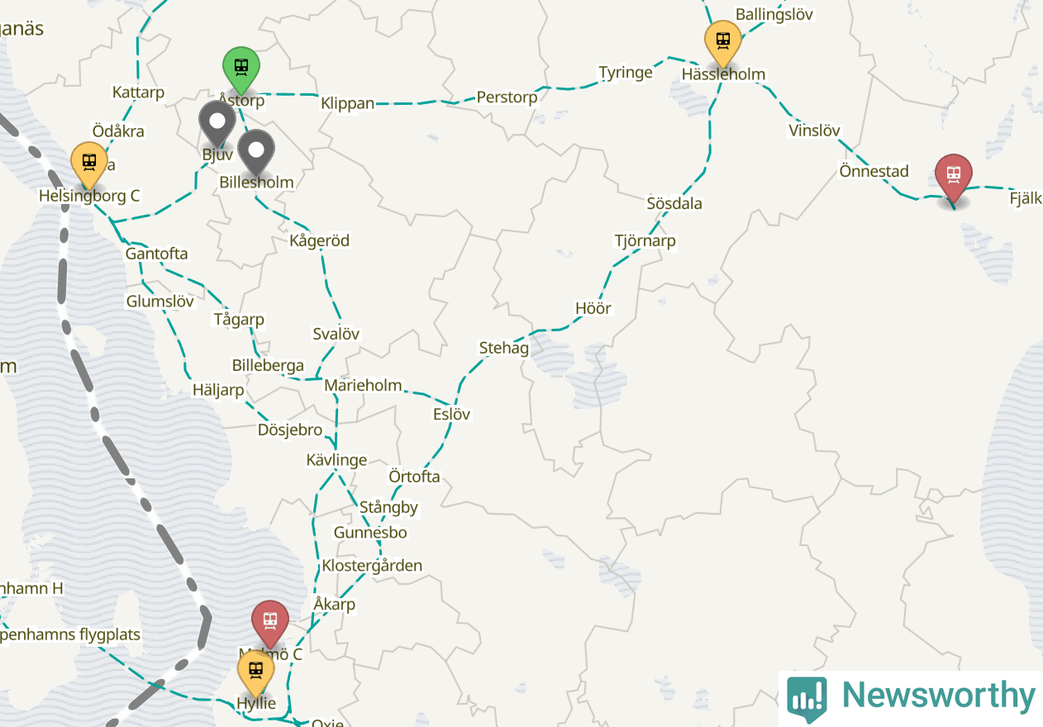Open the red train marker near Önnestad
This screenshot has height=727, width=1043.
coord(954,178)
